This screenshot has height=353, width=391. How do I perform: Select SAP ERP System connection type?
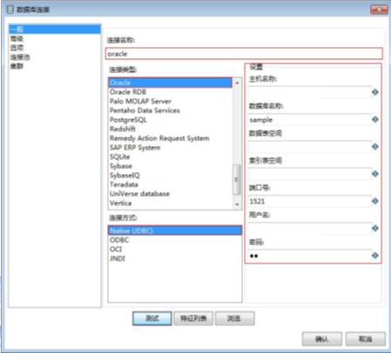tap(170, 148)
